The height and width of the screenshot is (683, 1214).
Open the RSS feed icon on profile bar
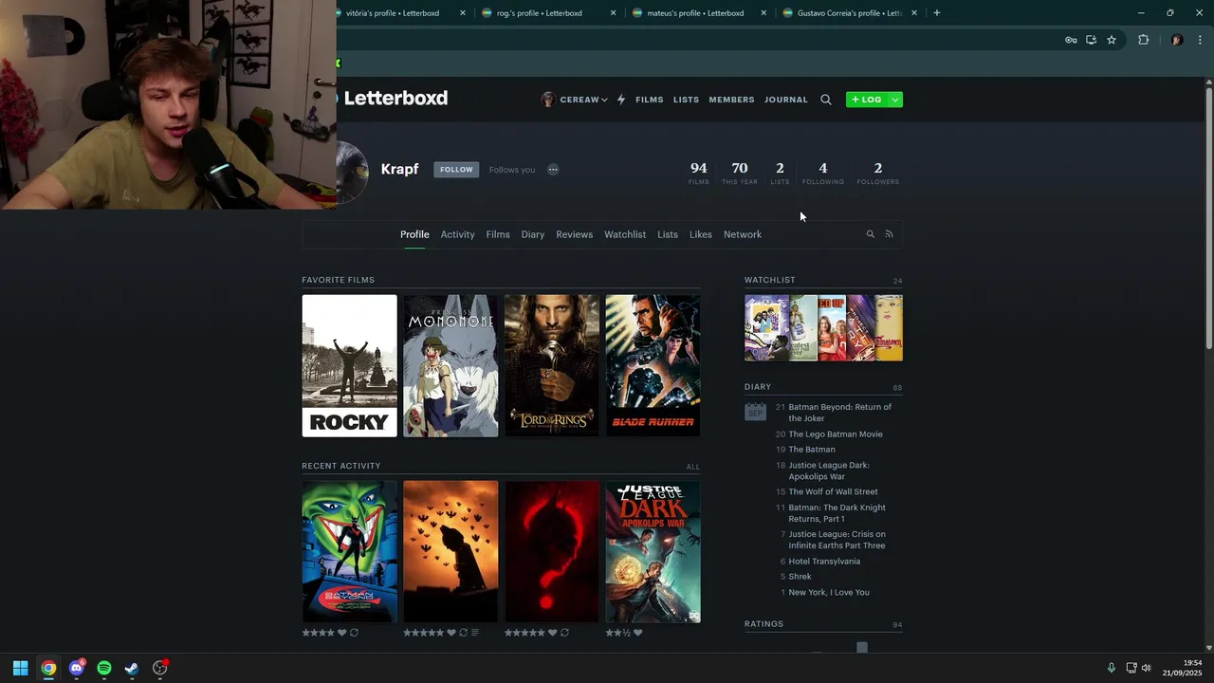tap(889, 234)
